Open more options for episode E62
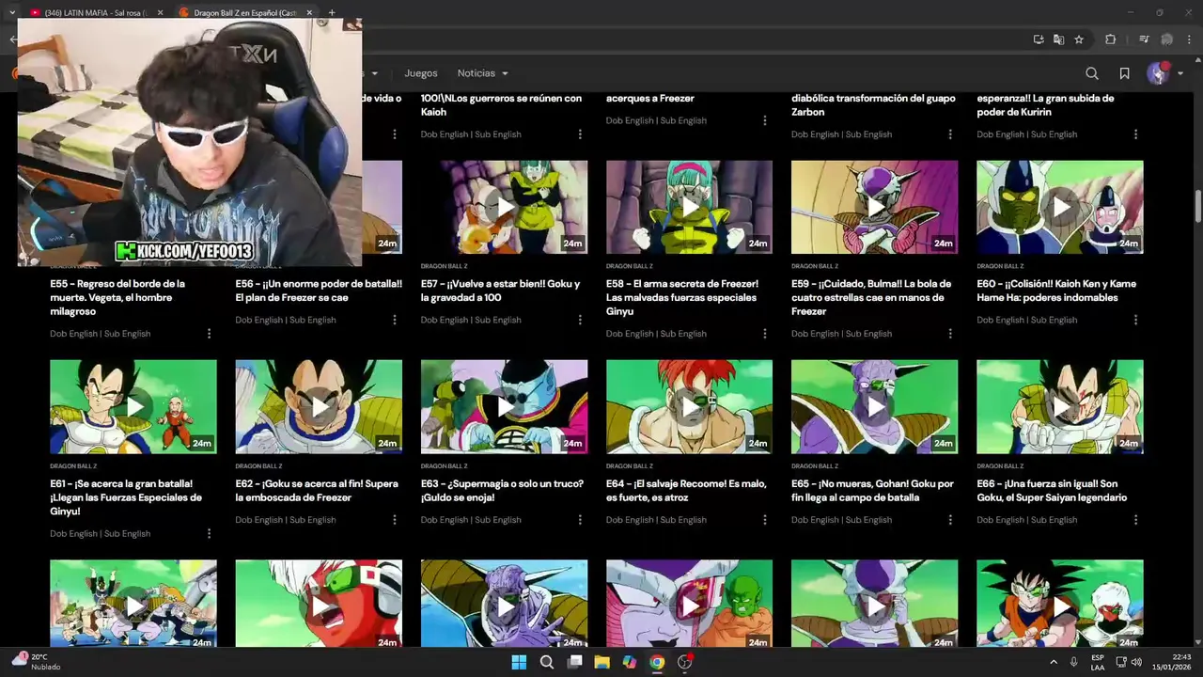The image size is (1203, 677). click(394, 520)
